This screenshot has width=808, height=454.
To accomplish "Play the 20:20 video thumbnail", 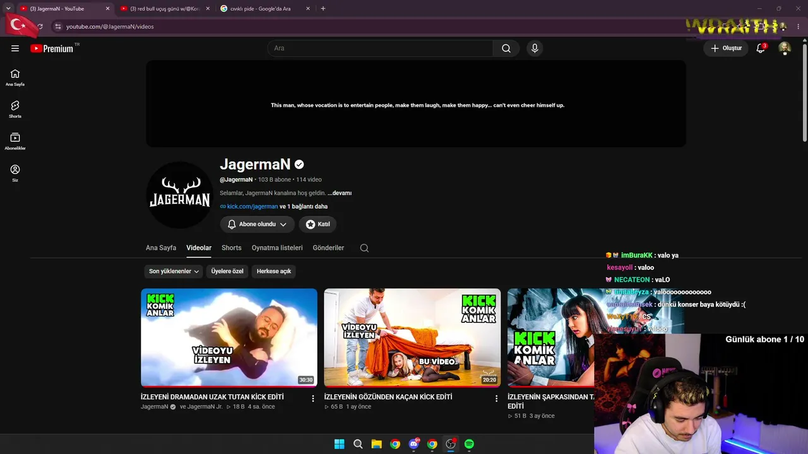I will click(412, 337).
